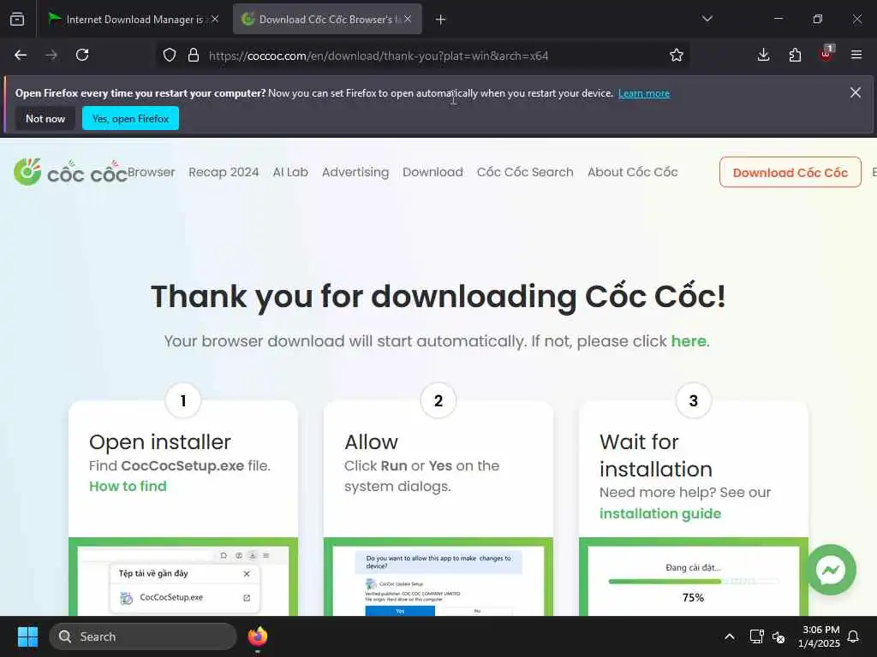Switch to Internet Download Manager tab
The width and height of the screenshot is (877, 657).
coord(134,20)
